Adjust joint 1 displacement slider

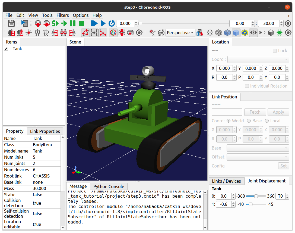pos(250,204)
